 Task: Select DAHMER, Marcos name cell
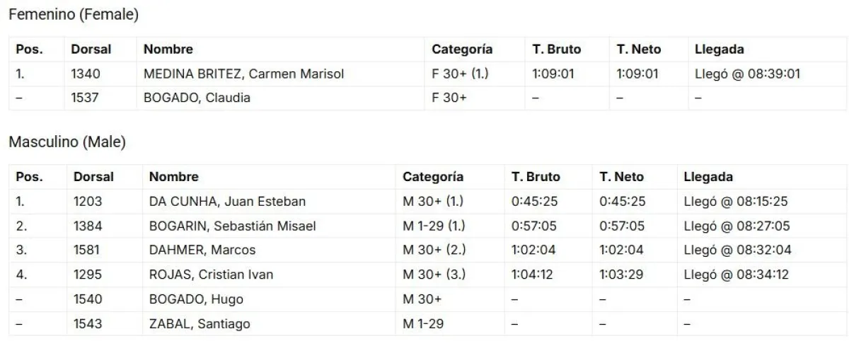pos(202,250)
